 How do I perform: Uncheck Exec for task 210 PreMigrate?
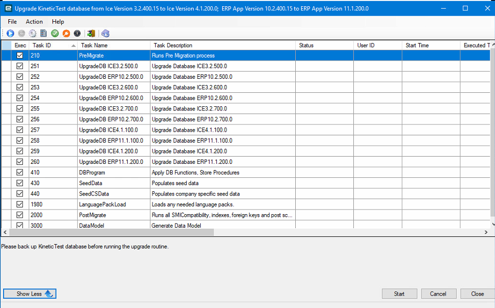point(20,55)
